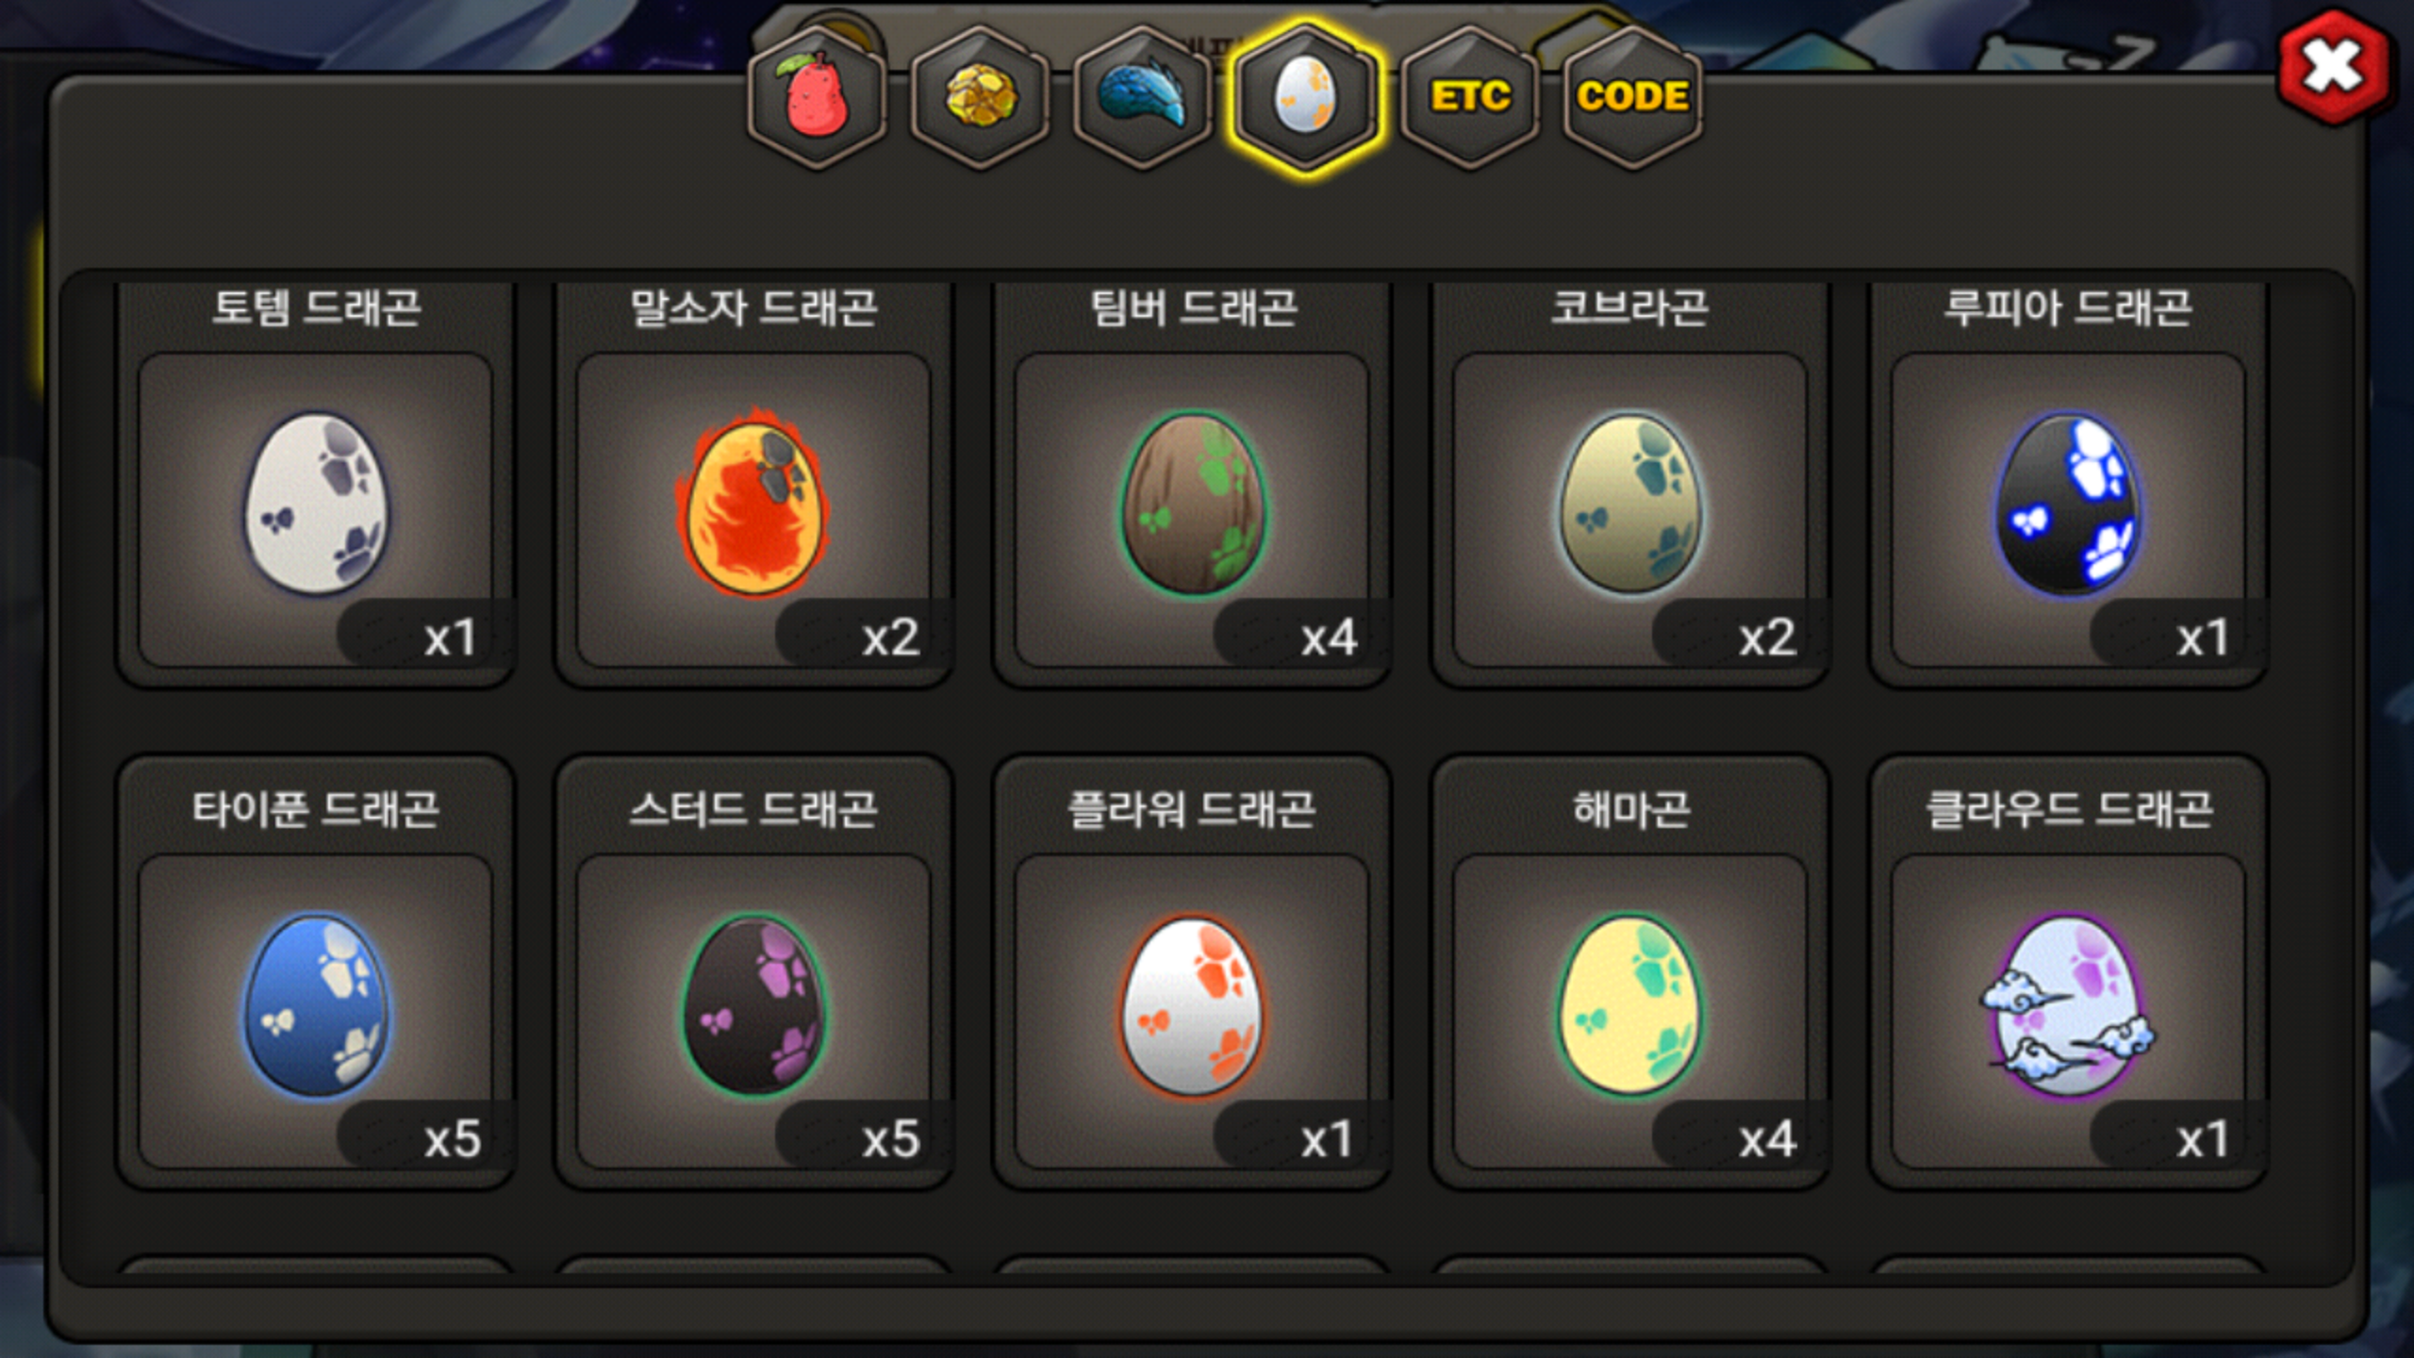The height and width of the screenshot is (1358, 2414).
Task: Open the red fruit food tab
Action: click(x=818, y=97)
